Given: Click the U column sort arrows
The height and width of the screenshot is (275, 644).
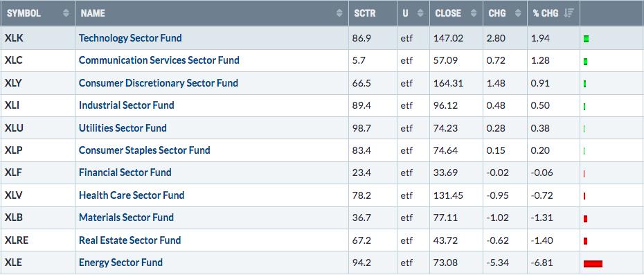Looking at the screenshot, I should [420, 13].
